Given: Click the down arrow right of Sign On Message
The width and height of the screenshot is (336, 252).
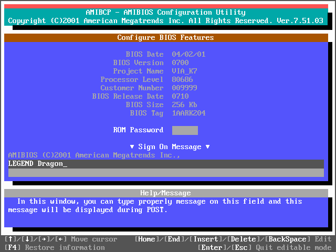Looking at the screenshot, I should pos(207,147).
